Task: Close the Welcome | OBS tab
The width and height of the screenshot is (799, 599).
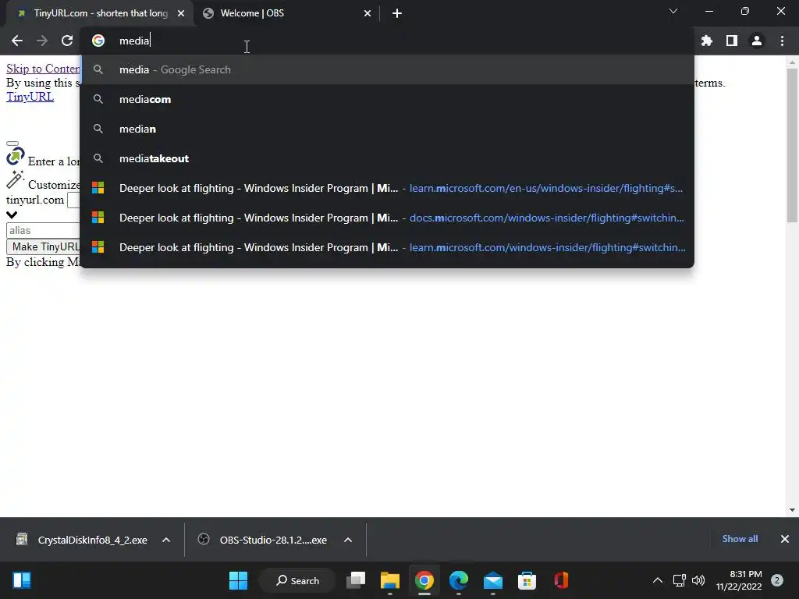Action: coord(368,13)
